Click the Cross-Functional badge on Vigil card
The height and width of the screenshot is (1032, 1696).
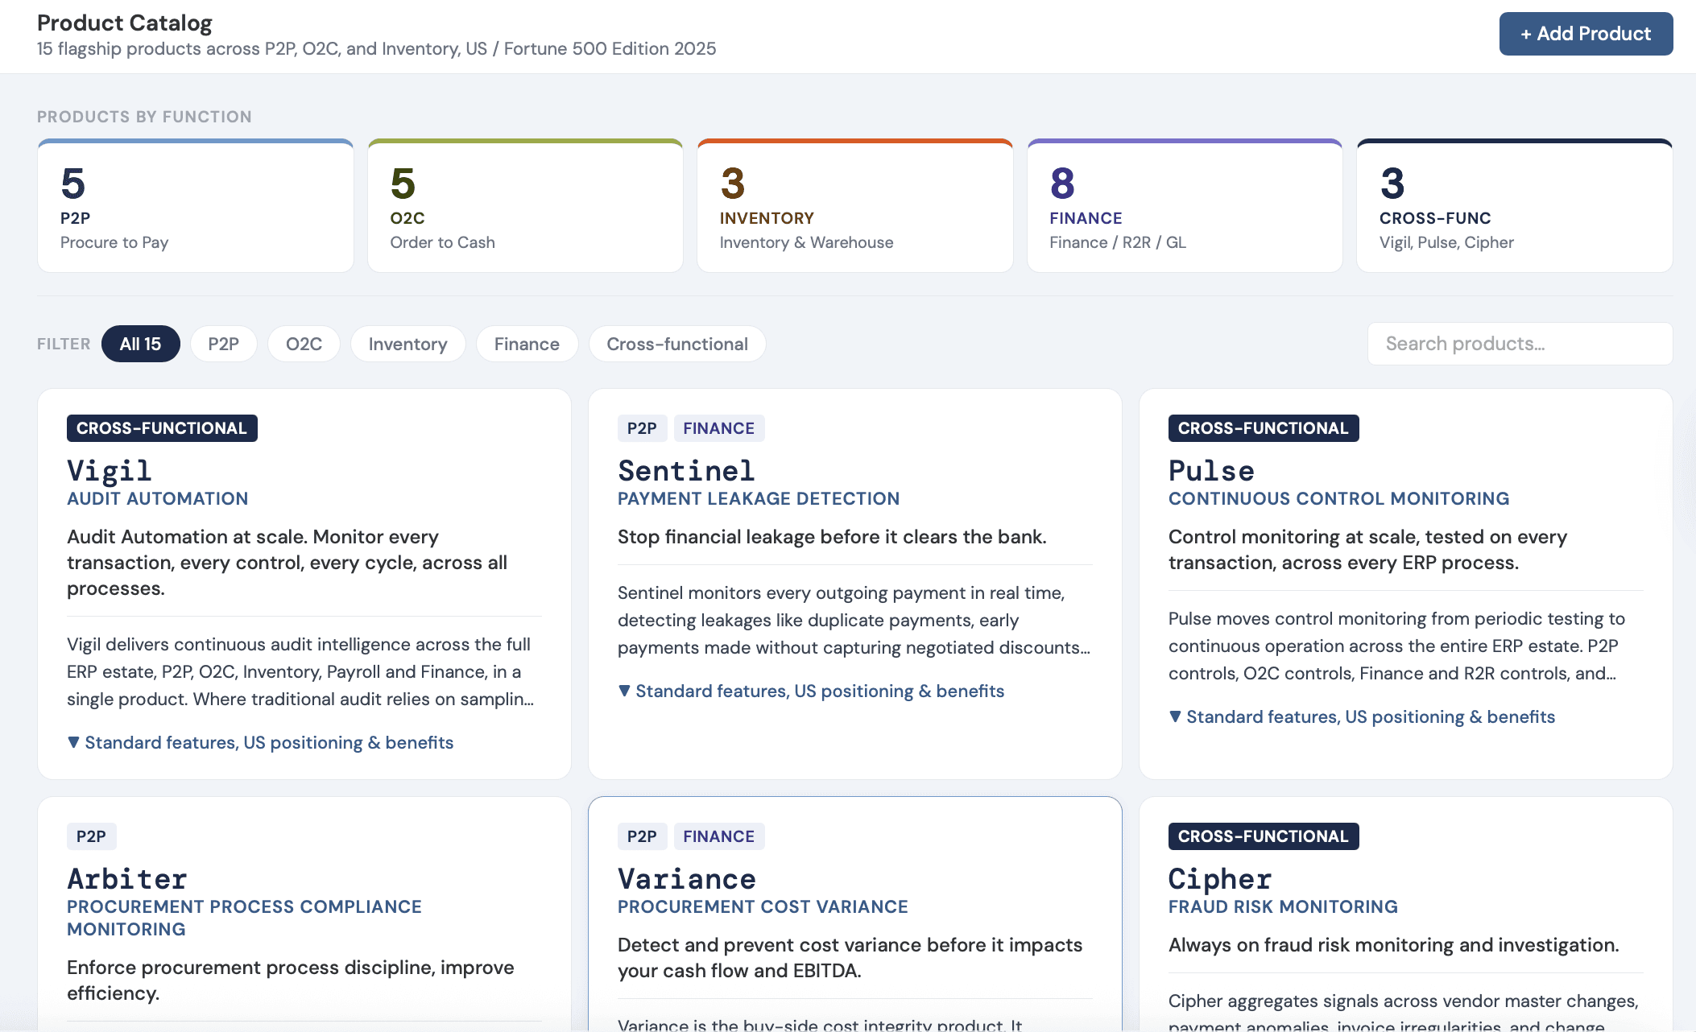tap(162, 428)
